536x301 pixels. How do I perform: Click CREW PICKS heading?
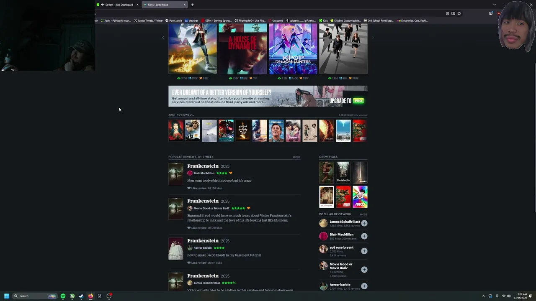pos(328,157)
